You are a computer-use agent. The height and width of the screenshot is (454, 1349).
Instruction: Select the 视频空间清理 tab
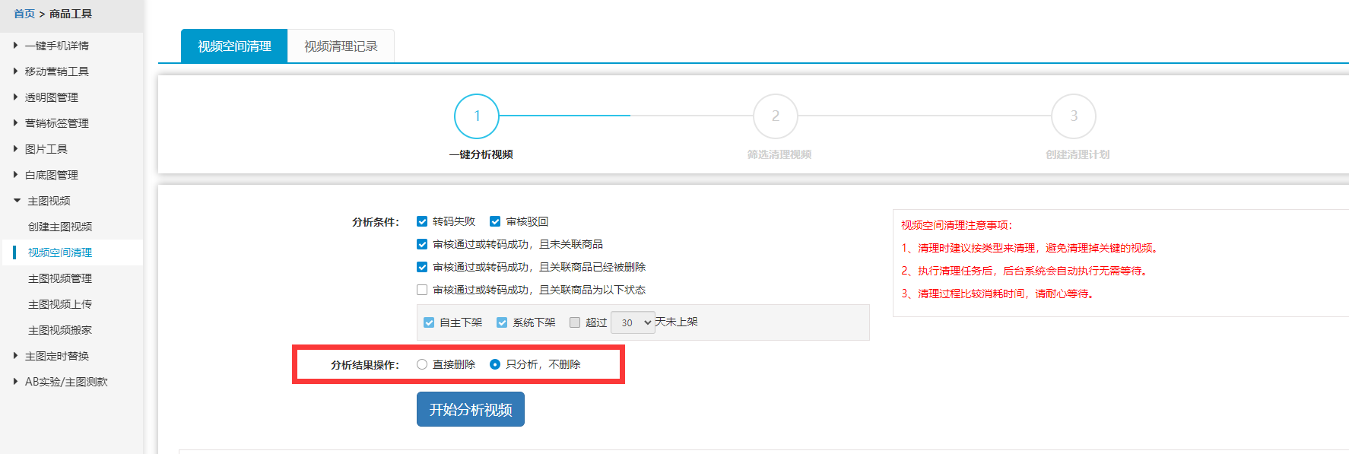point(234,46)
